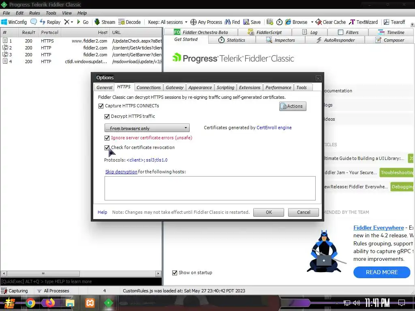Open the Rules menu
415x311 pixels.
pos(35,13)
